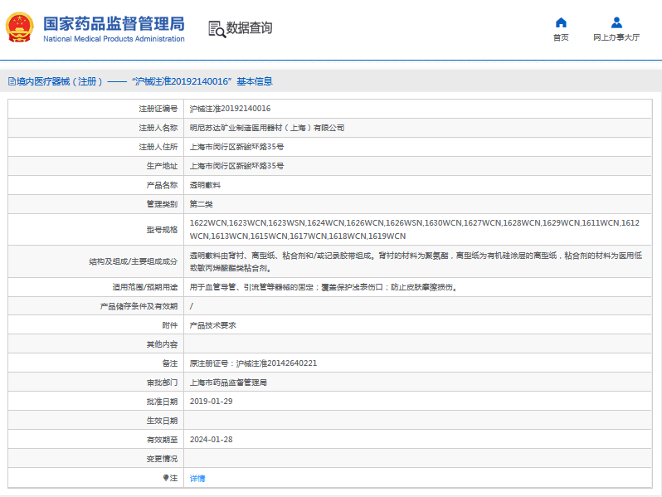Click 上海市药品监督管理局 in 审批部门 row

tap(228, 382)
